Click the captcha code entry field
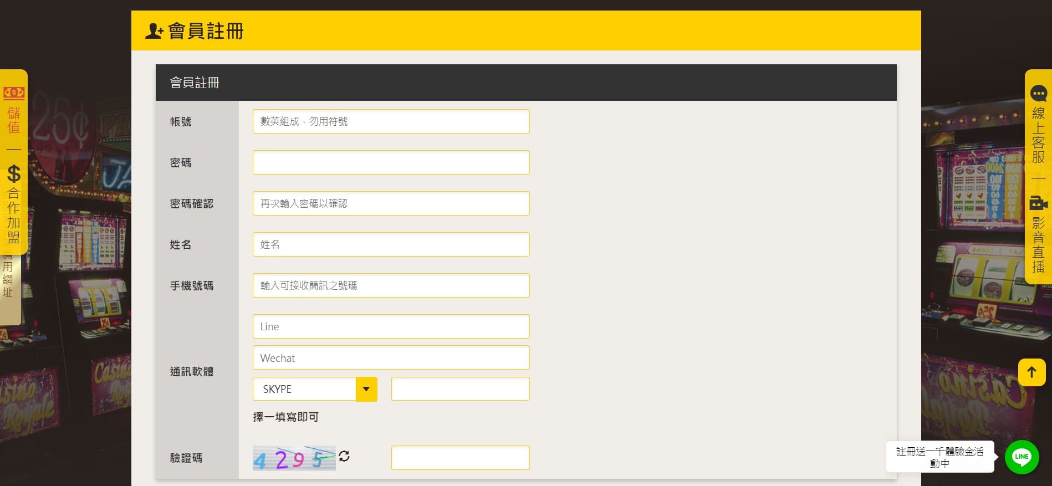Screen dimensions: 1052x486 tap(460, 458)
